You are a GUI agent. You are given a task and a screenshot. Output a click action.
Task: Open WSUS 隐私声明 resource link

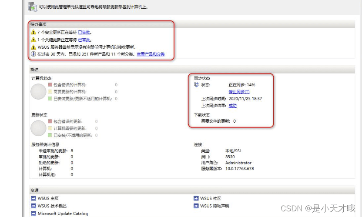pos(215,206)
